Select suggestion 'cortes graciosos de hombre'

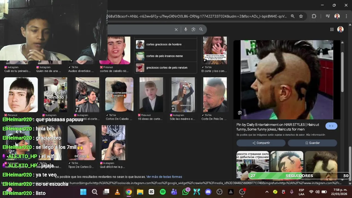tap(166, 44)
